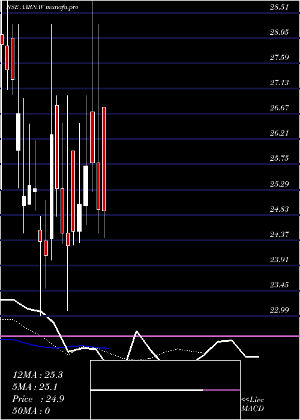The image size is (300, 420).
Task: Click the 24.37 price axis label
Action: tap(279, 235)
